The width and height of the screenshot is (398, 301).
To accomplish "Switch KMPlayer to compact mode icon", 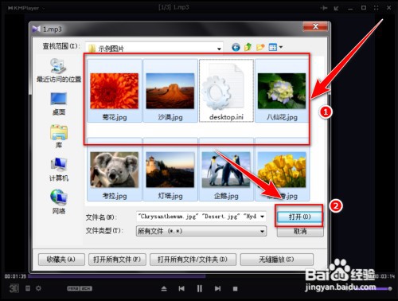I will (x=336, y=8).
